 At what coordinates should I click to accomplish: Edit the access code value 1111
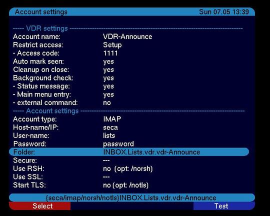pos(110,53)
